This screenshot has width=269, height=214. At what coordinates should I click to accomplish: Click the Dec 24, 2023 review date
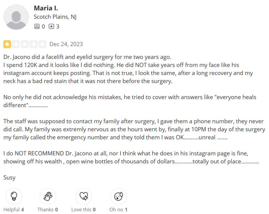66,44
